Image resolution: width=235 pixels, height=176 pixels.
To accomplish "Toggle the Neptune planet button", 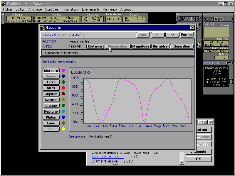I will 51,111.
